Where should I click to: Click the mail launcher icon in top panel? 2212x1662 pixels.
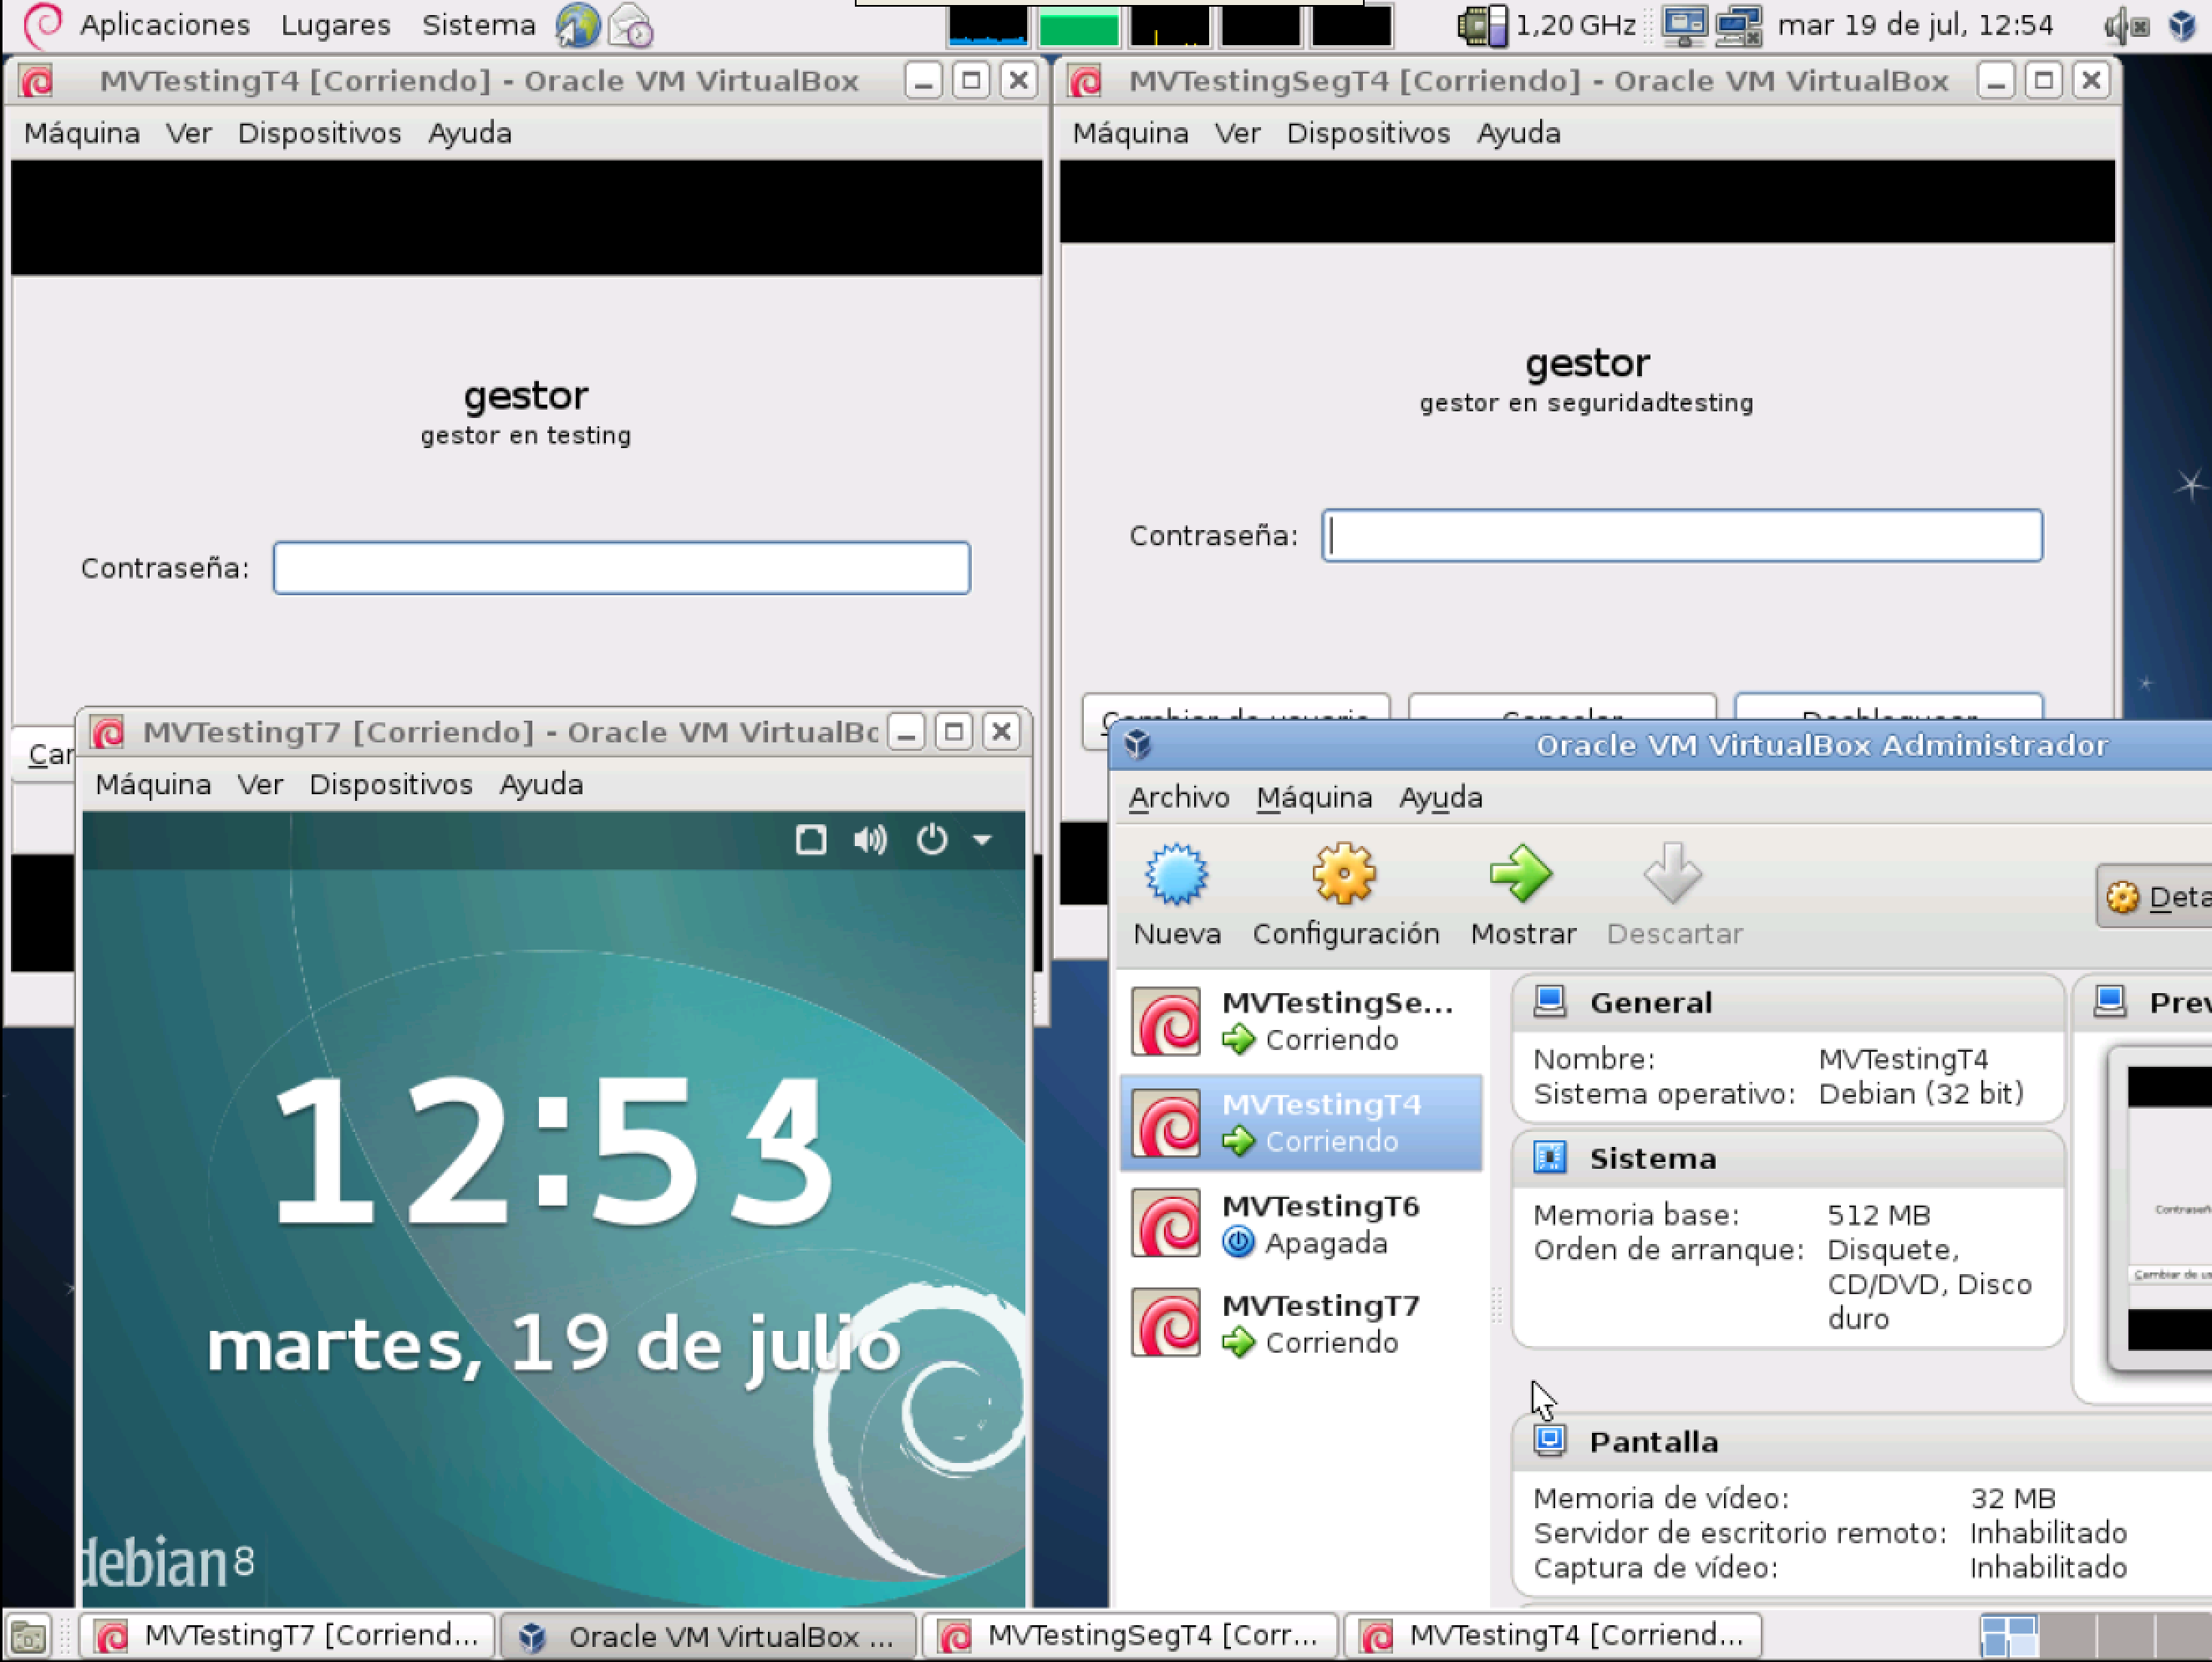click(x=631, y=25)
